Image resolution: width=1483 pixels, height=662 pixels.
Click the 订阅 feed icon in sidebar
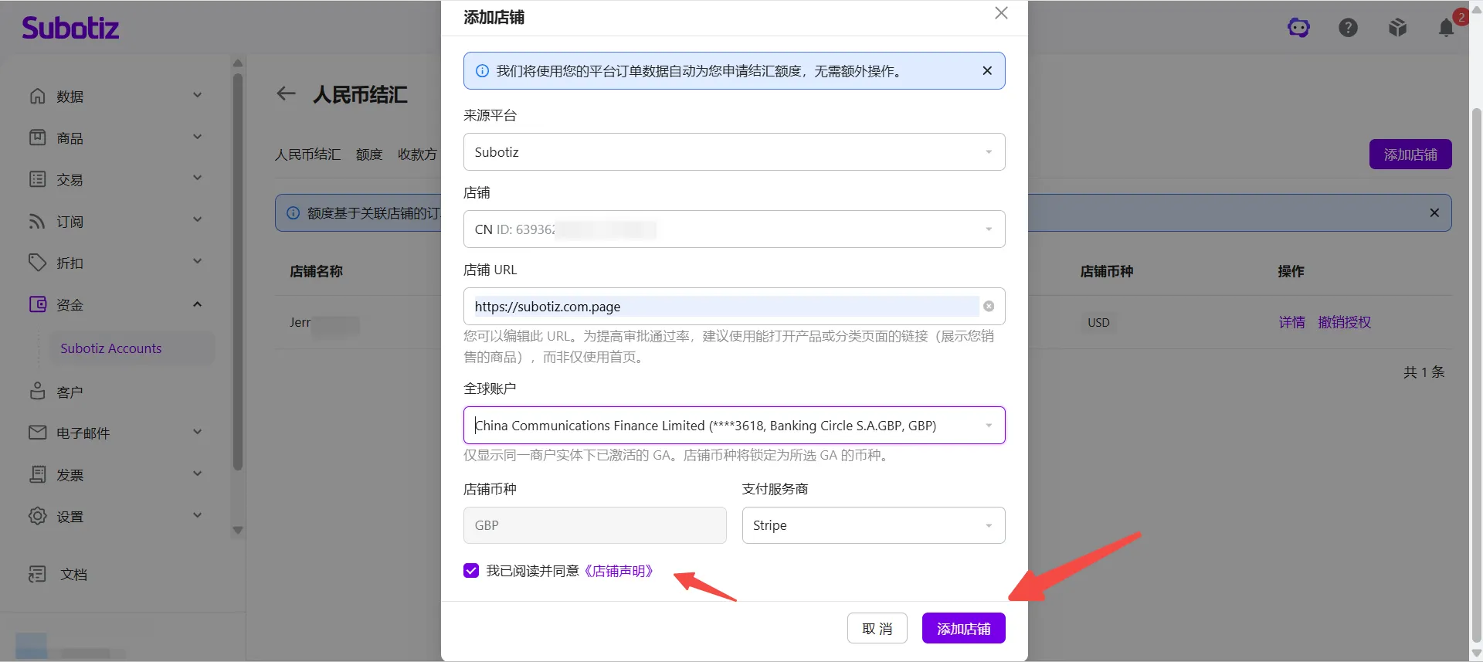click(37, 221)
